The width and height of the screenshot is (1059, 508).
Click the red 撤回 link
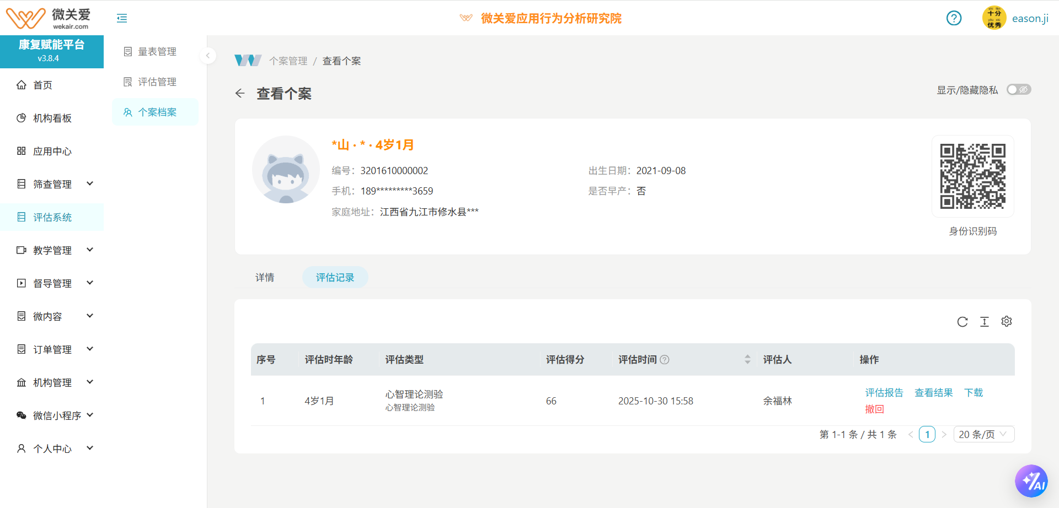(x=874, y=409)
